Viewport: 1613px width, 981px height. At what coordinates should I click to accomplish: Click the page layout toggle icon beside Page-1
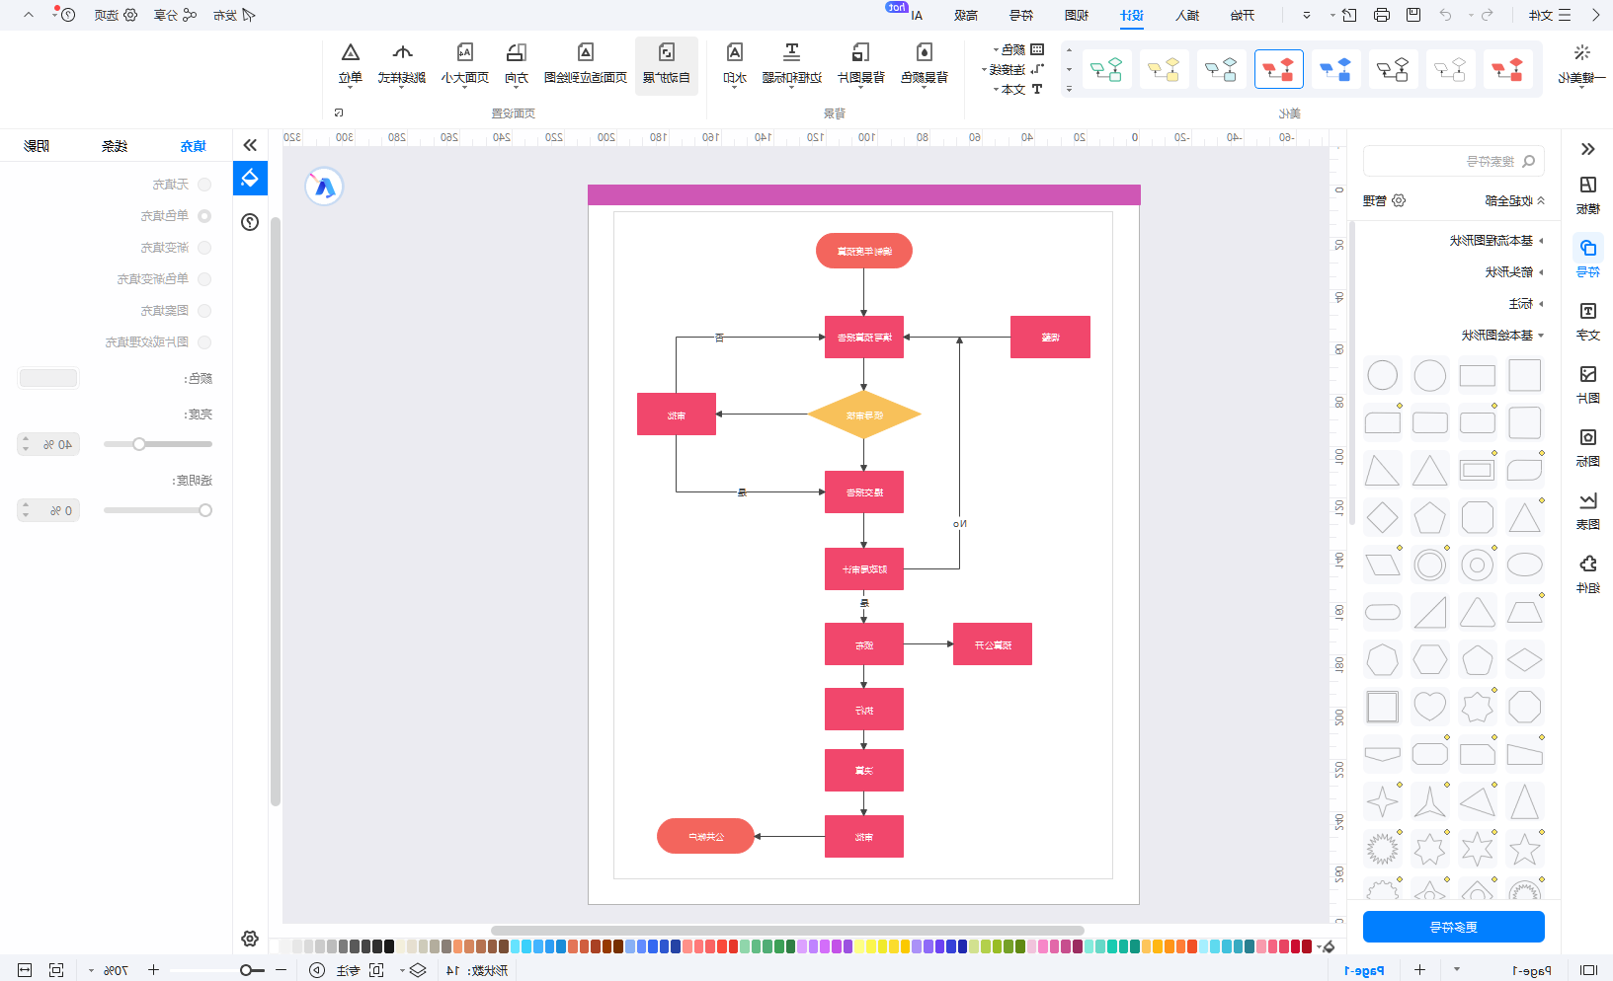tap(1588, 970)
